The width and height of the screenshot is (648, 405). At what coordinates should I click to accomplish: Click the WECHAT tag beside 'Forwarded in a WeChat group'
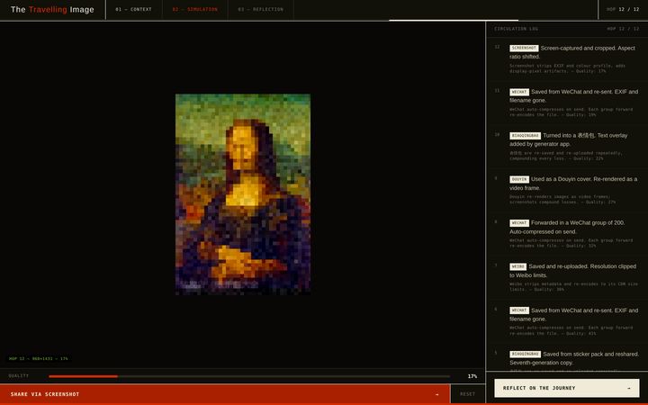tap(519, 223)
